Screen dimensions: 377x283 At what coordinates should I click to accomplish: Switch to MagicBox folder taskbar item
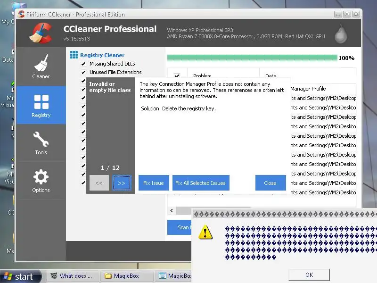(126, 276)
